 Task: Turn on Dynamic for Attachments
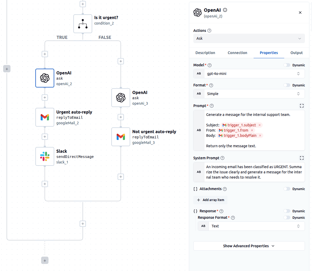tap(287, 189)
